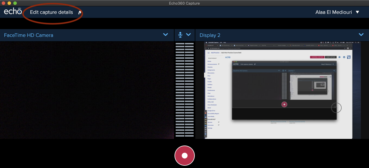This screenshot has height=168, width=369.
Task: Click the echo360 logo
Action: click(13, 12)
